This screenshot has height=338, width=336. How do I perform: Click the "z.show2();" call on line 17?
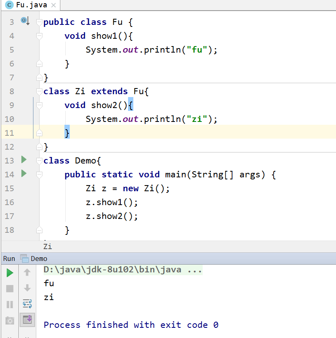click(x=112, y=216)
